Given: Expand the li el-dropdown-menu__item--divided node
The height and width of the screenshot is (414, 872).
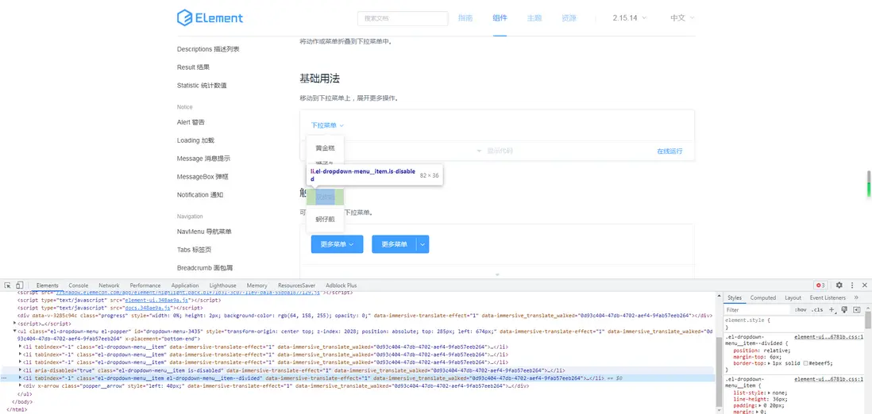Looking at the screenshot, I should [21, 378].
